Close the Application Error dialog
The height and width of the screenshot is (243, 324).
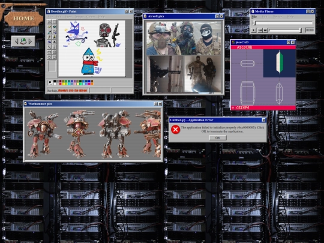(x=263, y=120)
